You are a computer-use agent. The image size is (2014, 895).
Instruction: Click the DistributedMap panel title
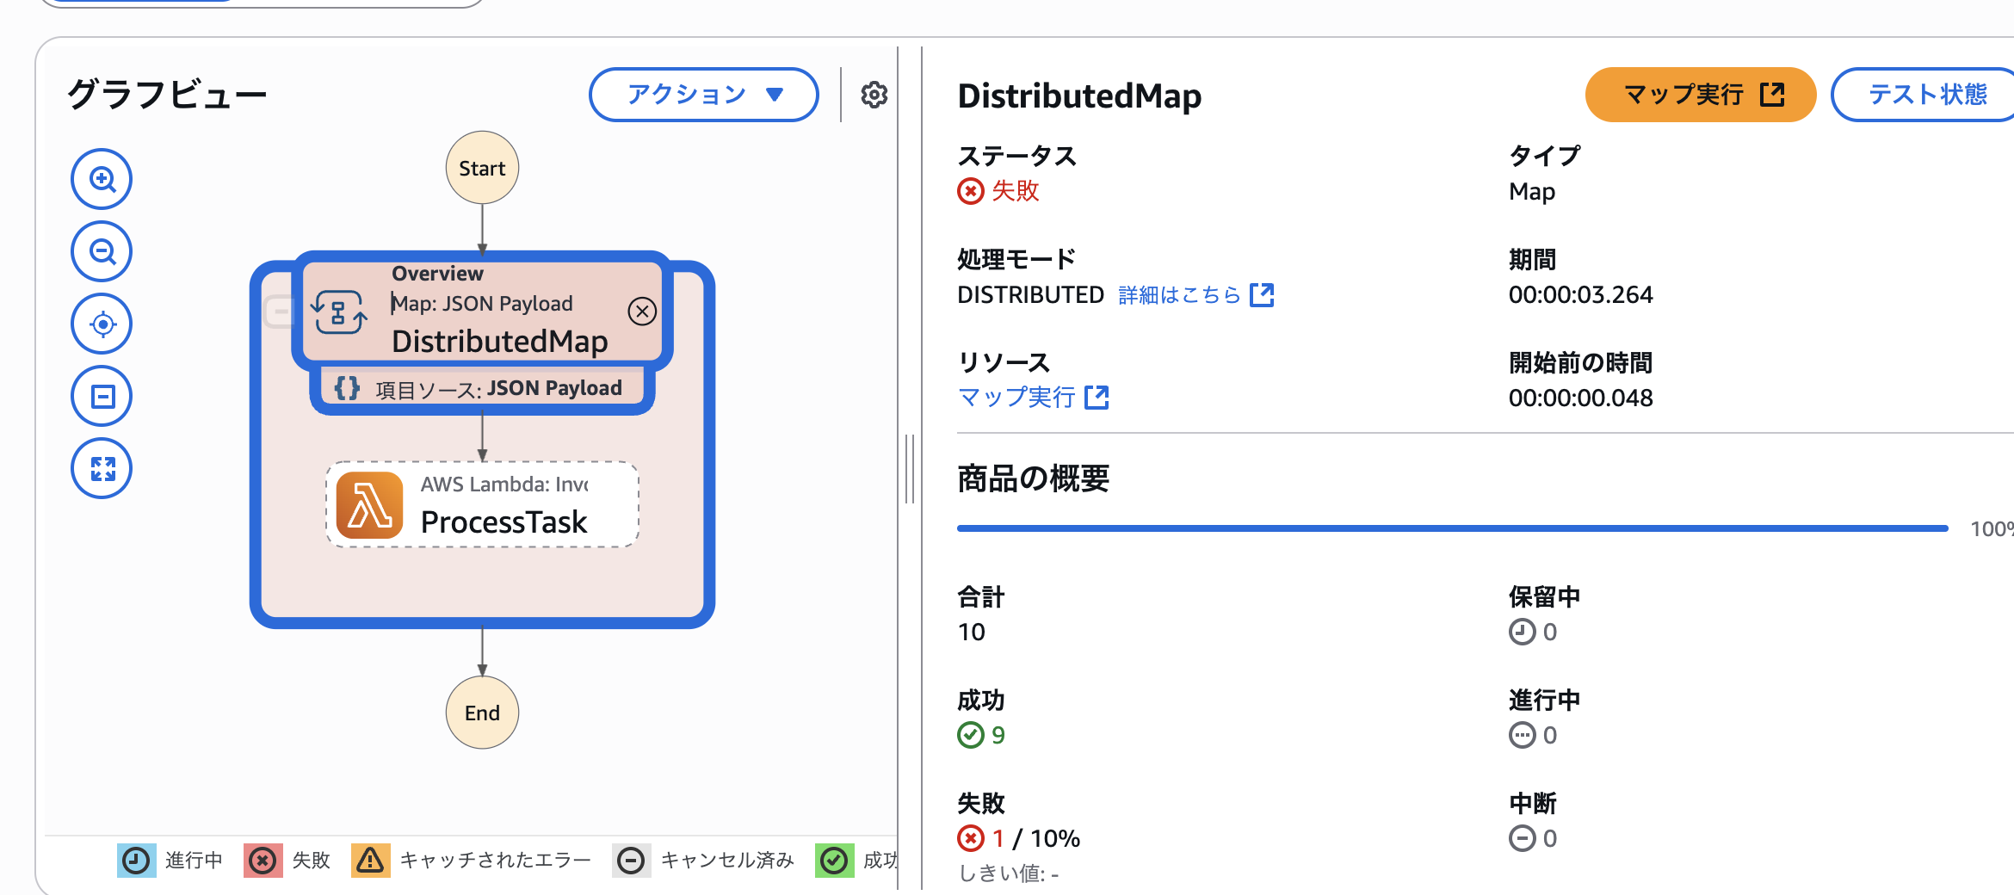pyautogui.click(x=1079, y=96)
